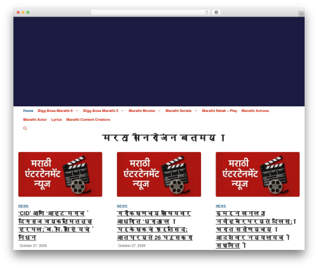Close the window with the red button
Image resolution: width=318 pixels, height=269 pixels.
18,12
